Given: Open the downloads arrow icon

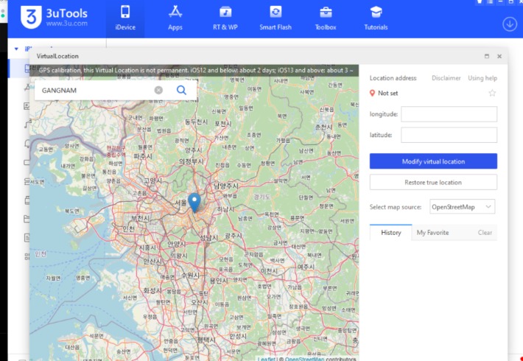Looking at the screenshot, I should coord(510,24).
